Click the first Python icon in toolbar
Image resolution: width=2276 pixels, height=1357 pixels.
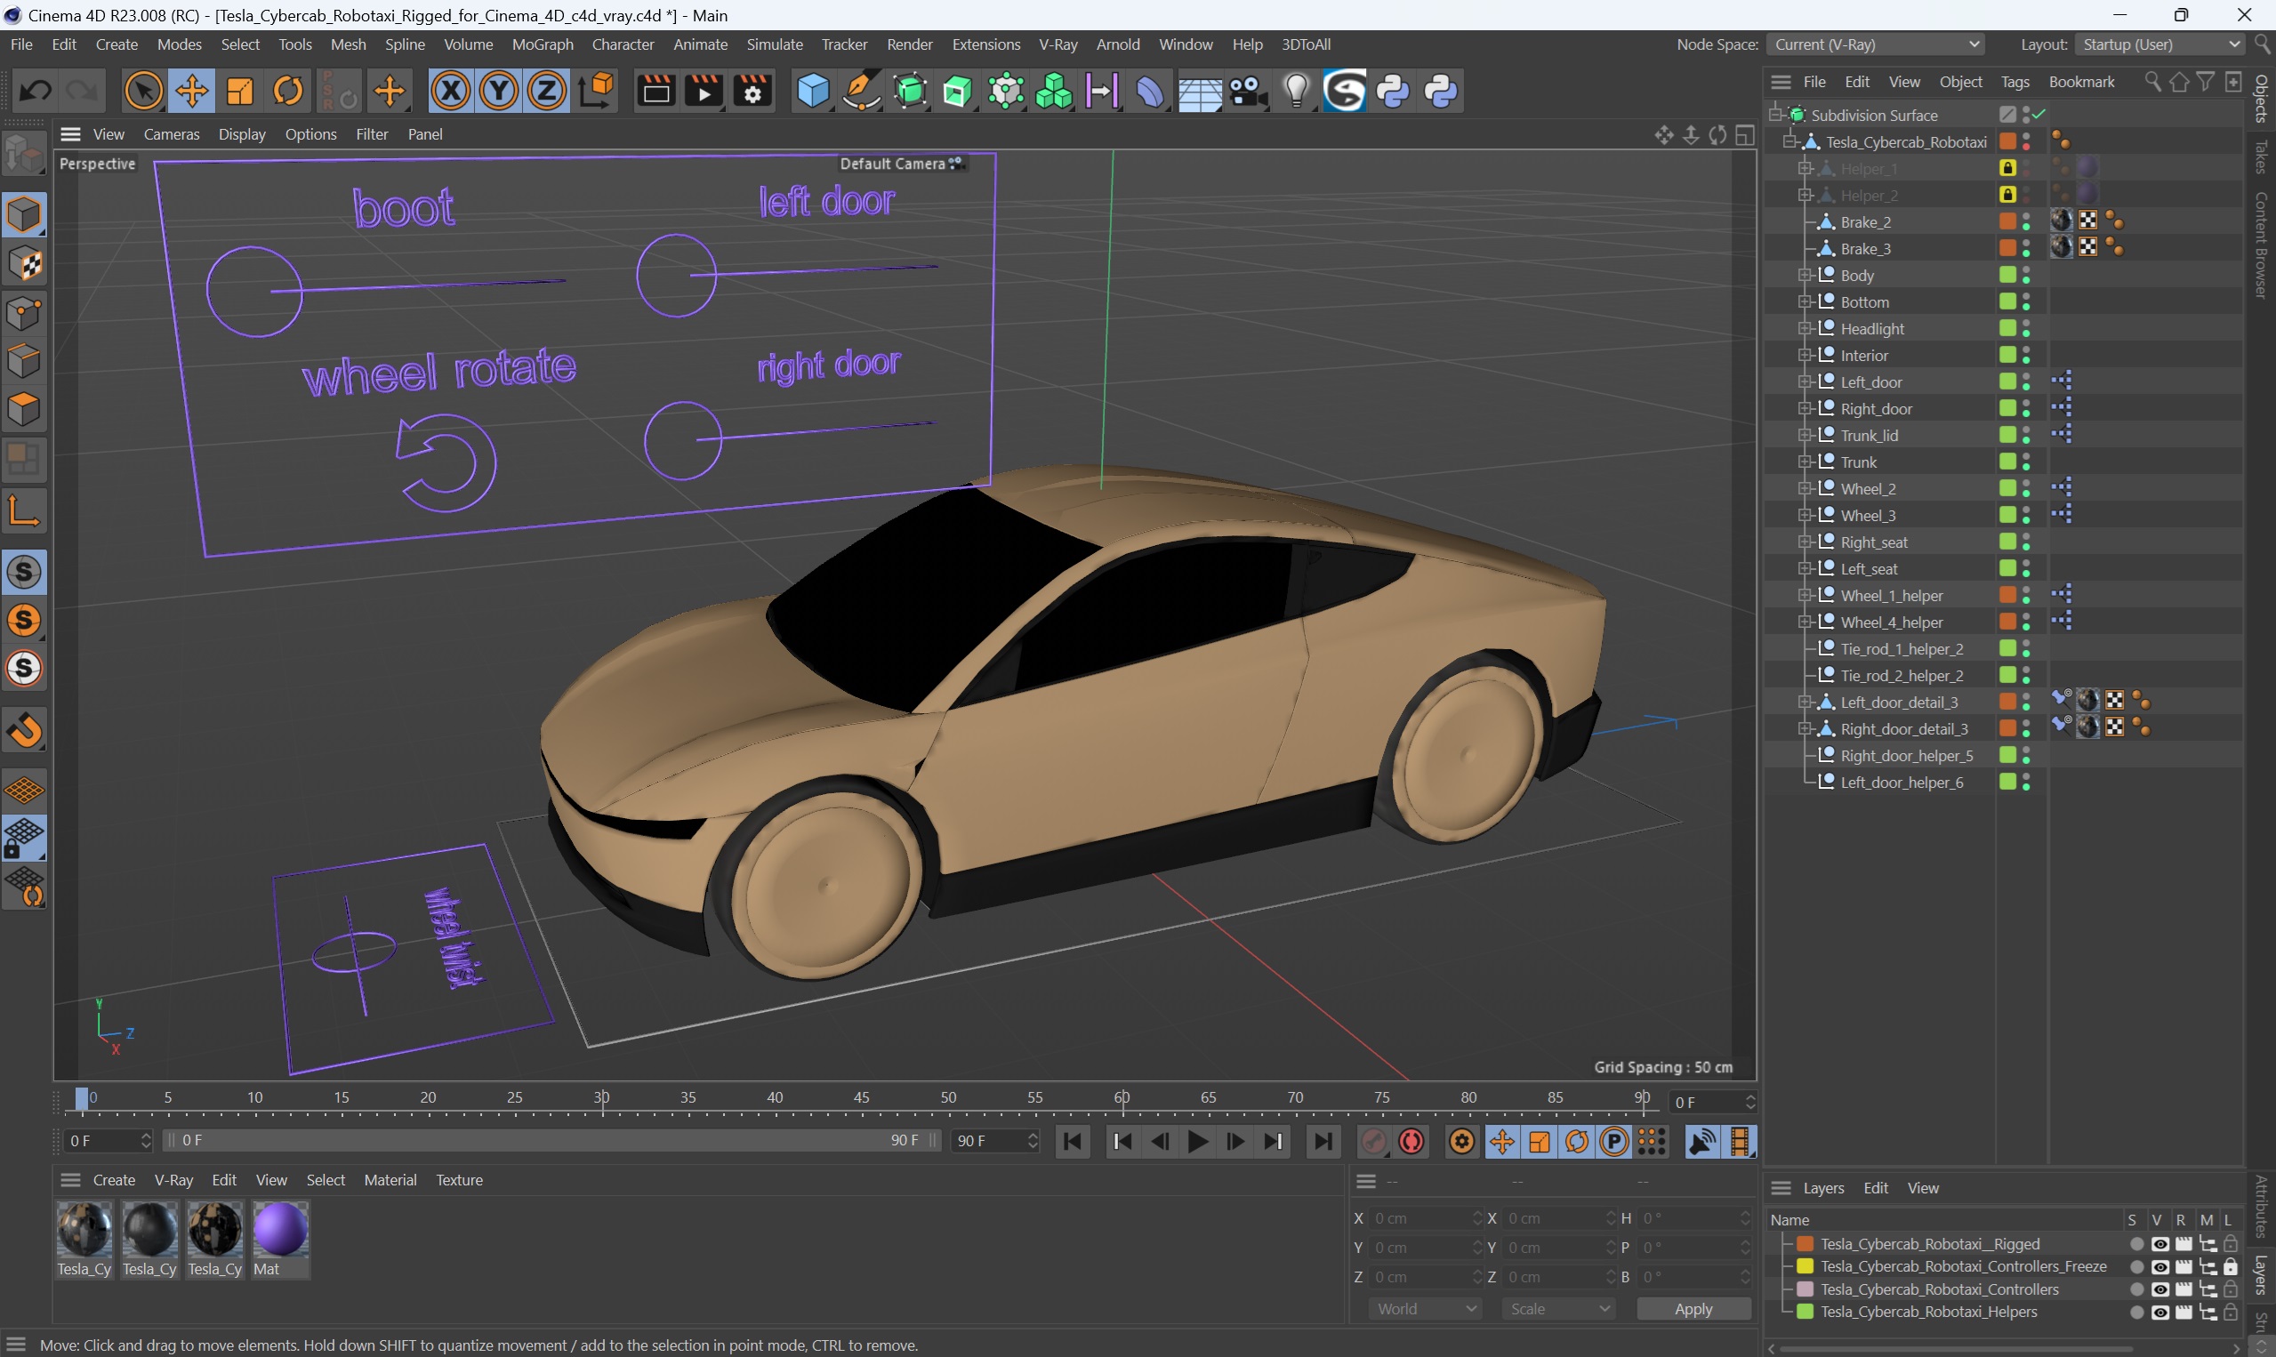pos(1393,92)
